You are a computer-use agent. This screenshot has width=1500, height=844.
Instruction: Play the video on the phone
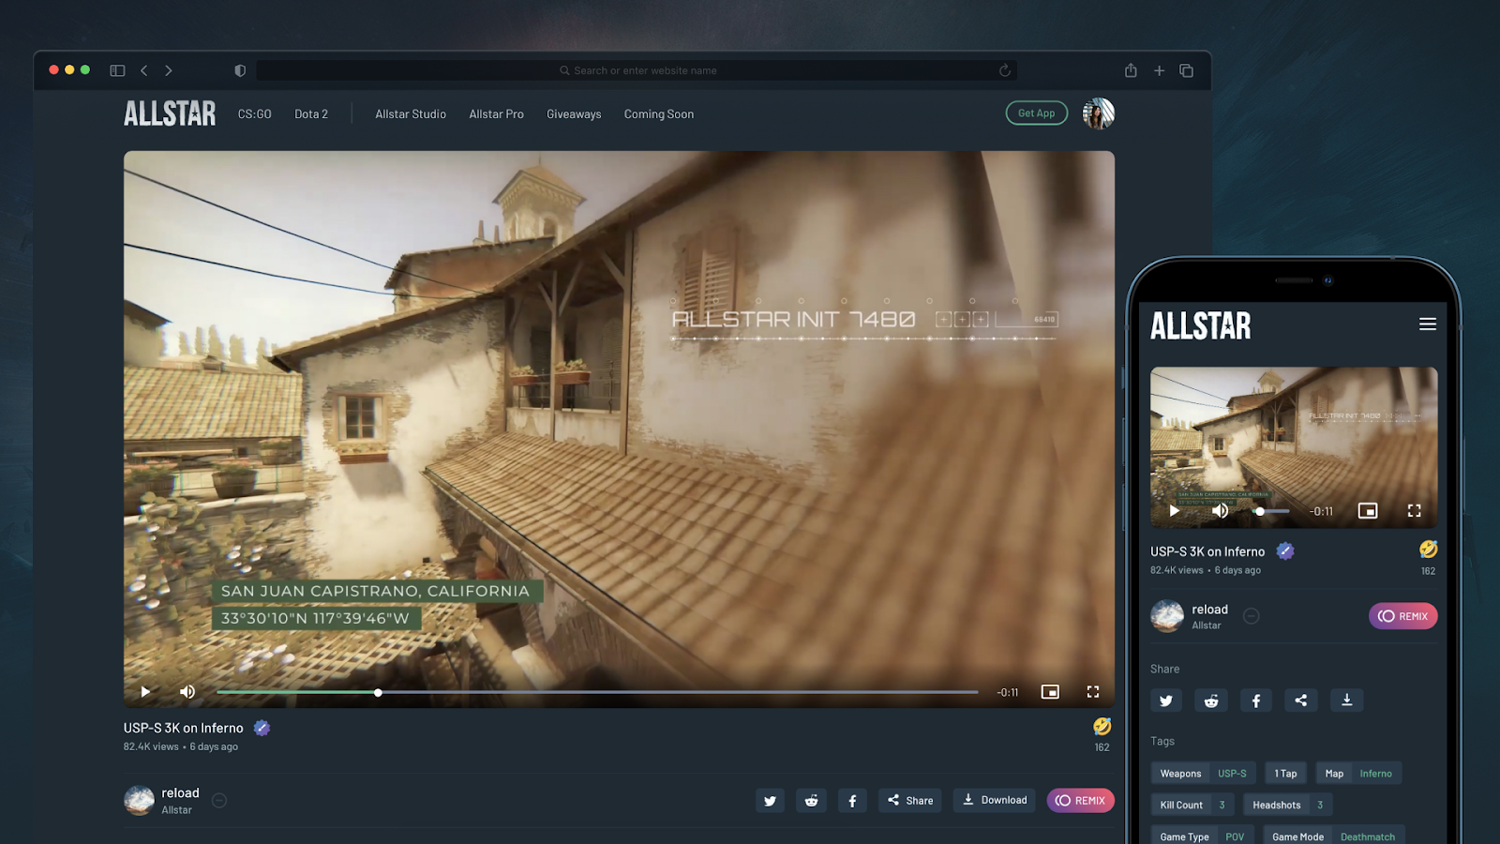point(1174,511)
